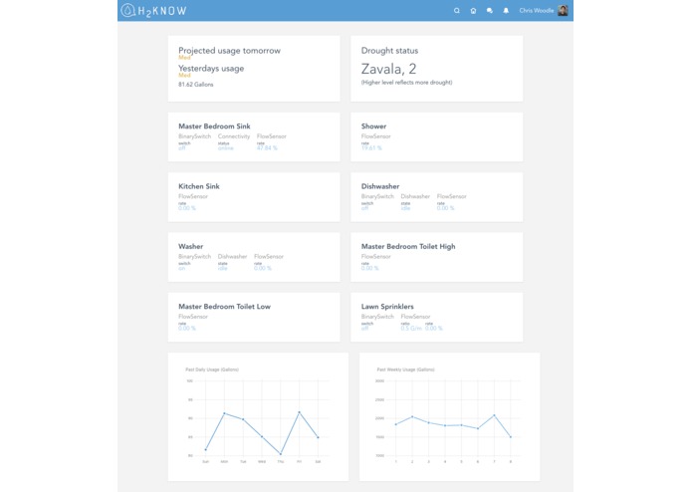Click Lawn Sprinklers FlowSensor label
Image resolution: width=692 pixels, height=492 pixels.
coord(415,317)
